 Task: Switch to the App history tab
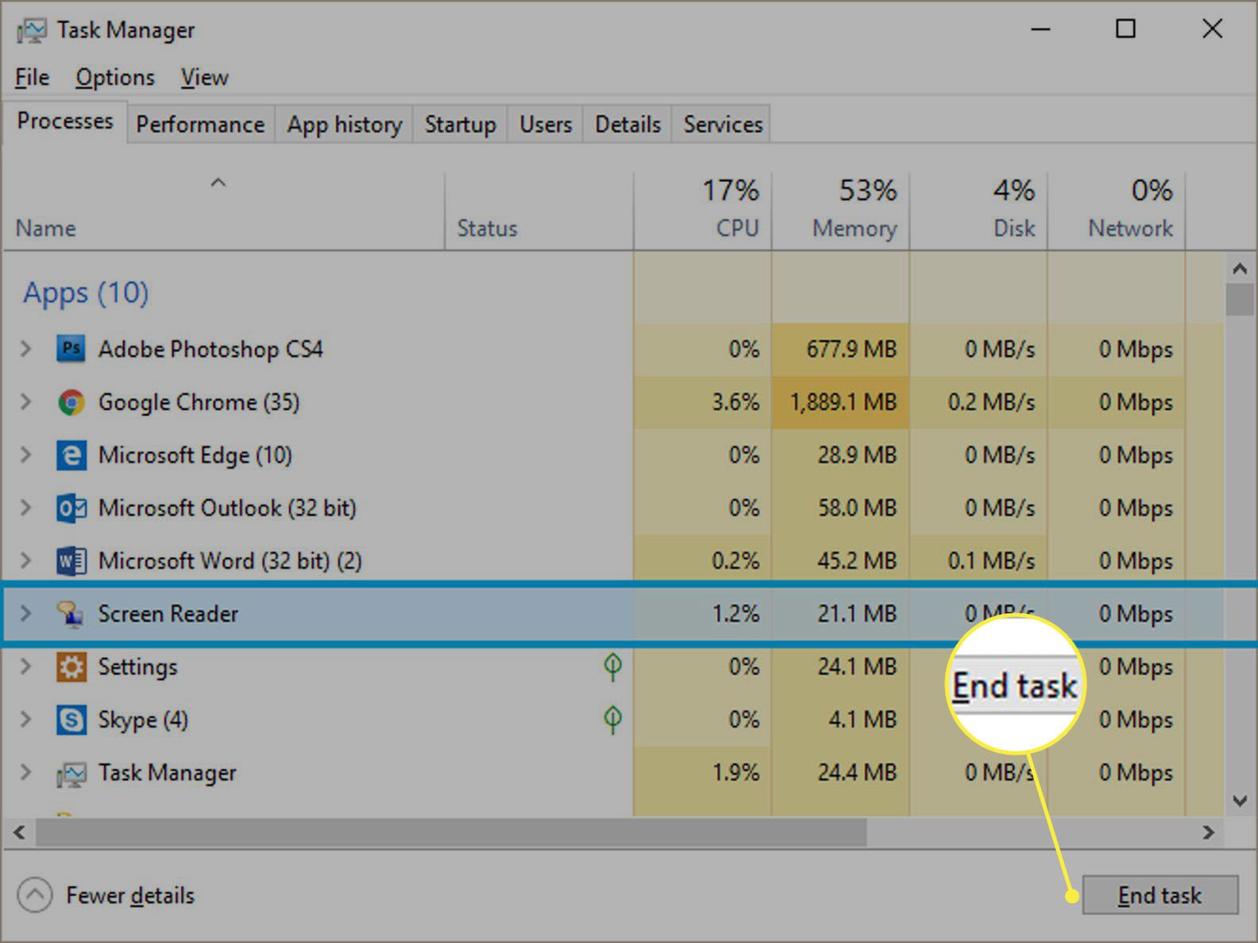pos(345,125)
